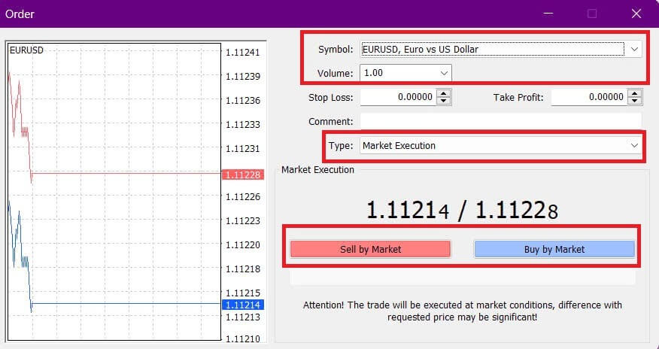Open the Volume dropdown list

click(x=444, y=74)
